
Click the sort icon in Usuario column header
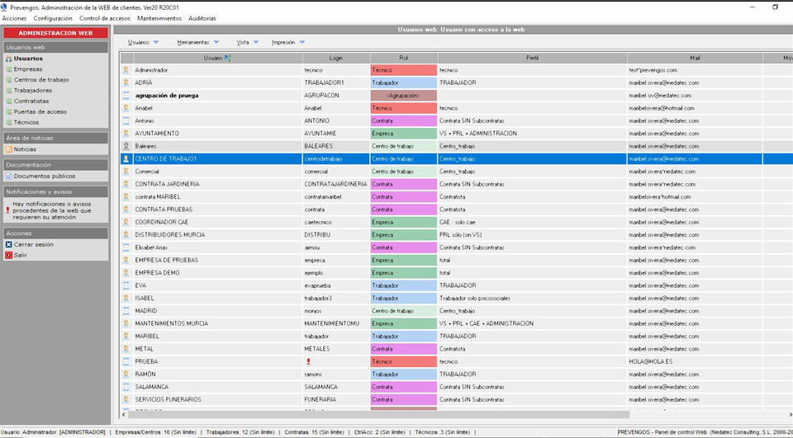pos(228,58)
